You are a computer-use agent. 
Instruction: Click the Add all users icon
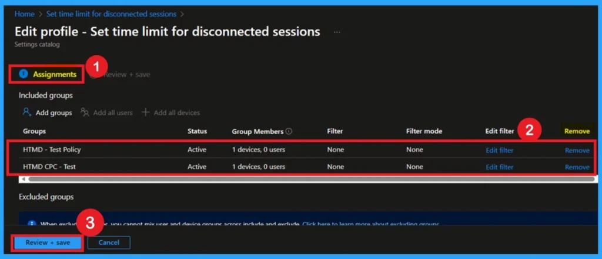(85, 112)
